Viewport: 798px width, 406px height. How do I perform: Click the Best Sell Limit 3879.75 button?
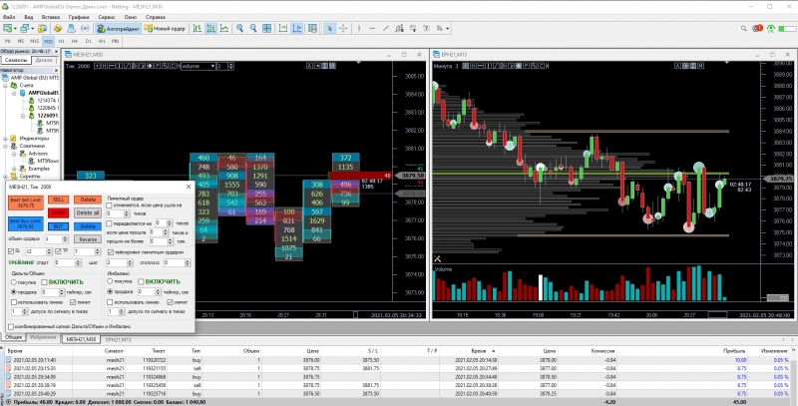(26, 203)
